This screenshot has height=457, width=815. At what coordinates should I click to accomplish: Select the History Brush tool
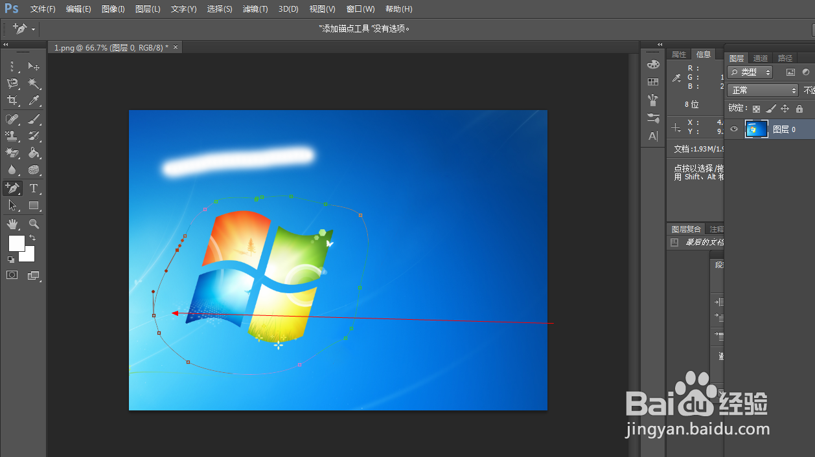[34, 136]
